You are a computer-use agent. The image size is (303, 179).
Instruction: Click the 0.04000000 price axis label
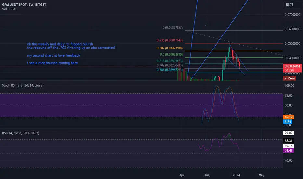[292, 58]
